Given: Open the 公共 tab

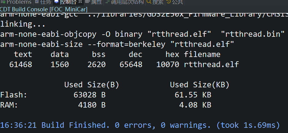Looking at the screenshot, I should [177, 2].
